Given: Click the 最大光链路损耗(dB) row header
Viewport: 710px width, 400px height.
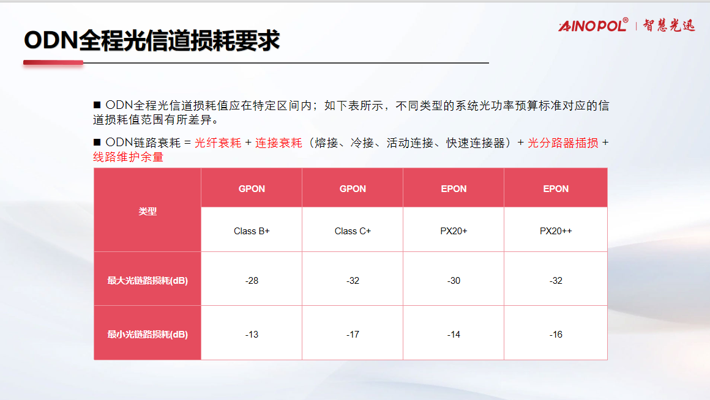Looking at the screenshot, I should click(x=148, y=281).
